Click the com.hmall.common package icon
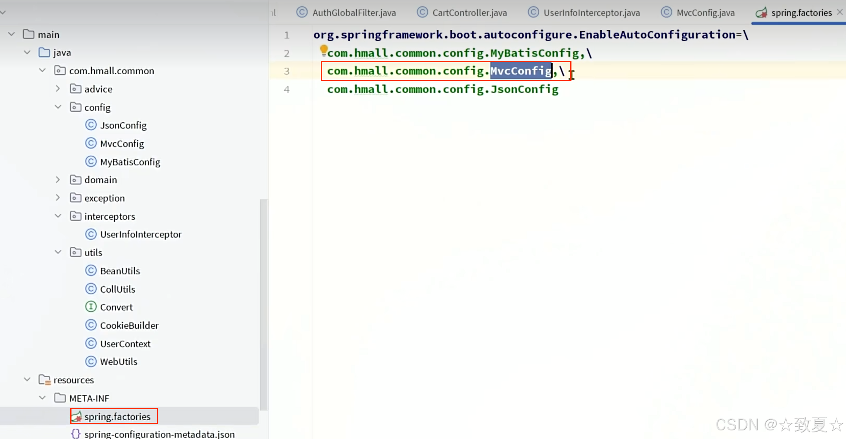 tap(60, 71)
